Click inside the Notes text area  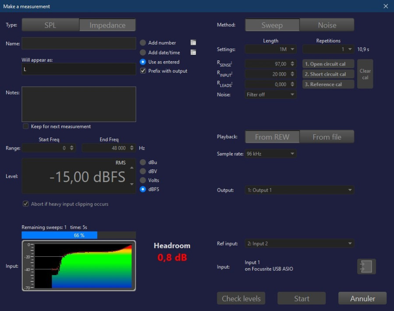[79, 104]
